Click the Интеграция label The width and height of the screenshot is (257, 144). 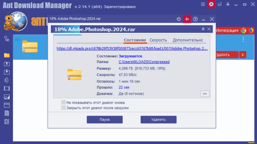tap(227, 30)
